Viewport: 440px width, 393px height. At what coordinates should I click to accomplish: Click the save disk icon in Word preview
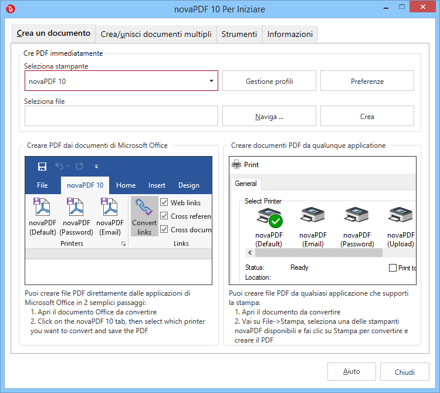pyautogui.click(x=42, y=167)
